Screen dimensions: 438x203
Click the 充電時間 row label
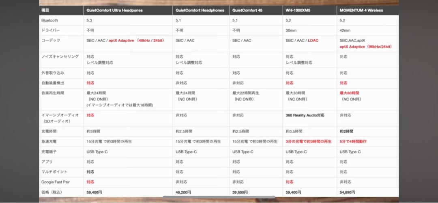[x=49, y=131]
